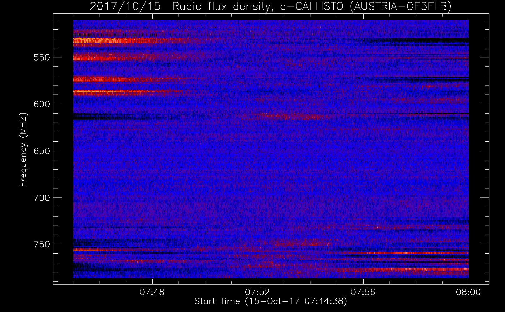Click the 600 frequency tick label
Image resolution: width=505 pixels, height=312 pixels.
pos(42,104)
